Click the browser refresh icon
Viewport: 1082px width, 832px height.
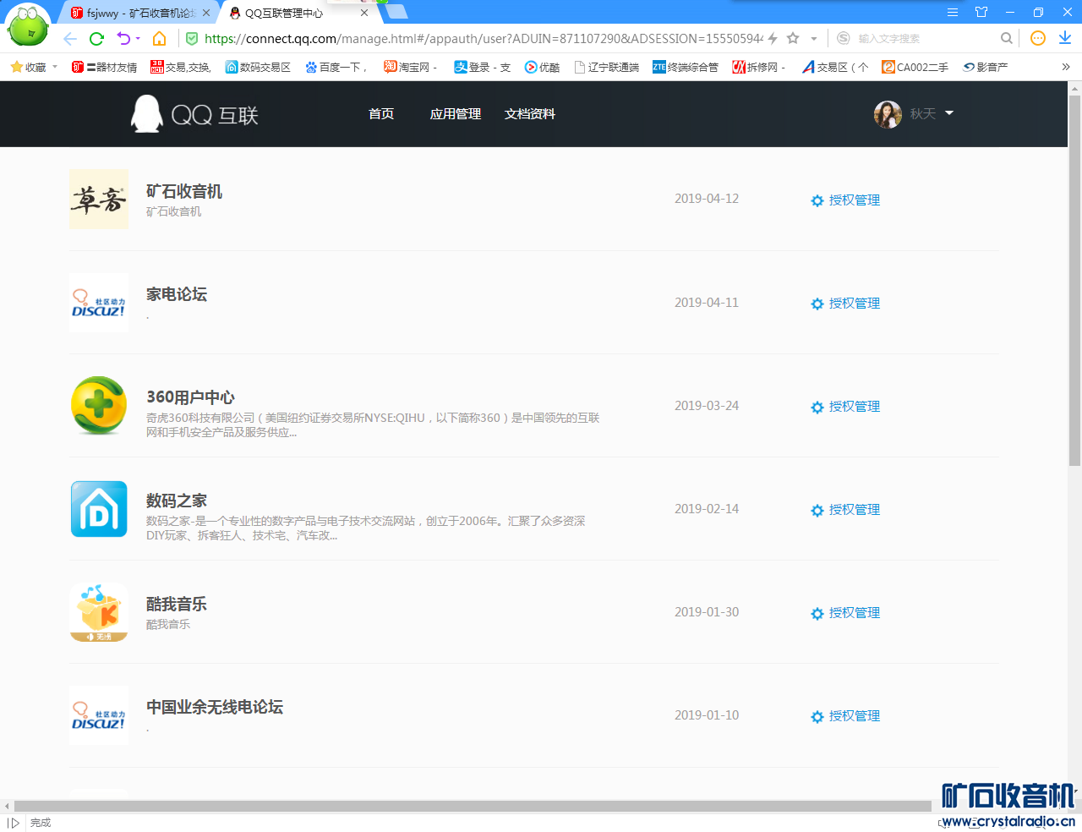tap(96, 38)
